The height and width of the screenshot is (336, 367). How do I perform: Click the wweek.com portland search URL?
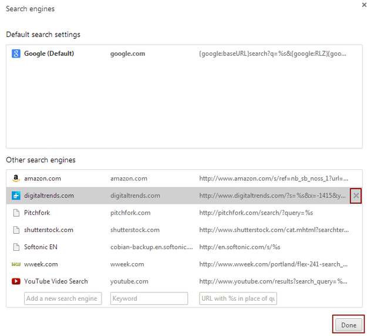pyautogui.click(x=274, y=264)
